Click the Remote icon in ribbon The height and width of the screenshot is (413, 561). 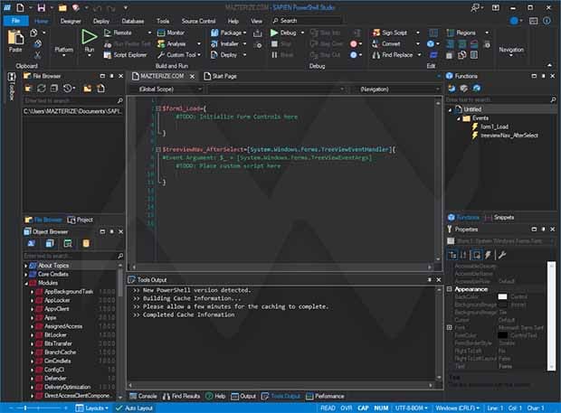[x=108, y=33]
